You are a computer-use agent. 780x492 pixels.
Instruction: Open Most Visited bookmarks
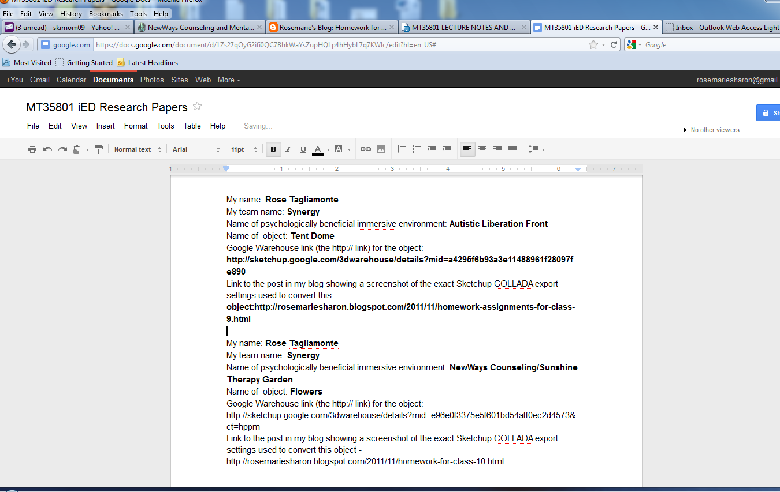(x=27, y=62)
